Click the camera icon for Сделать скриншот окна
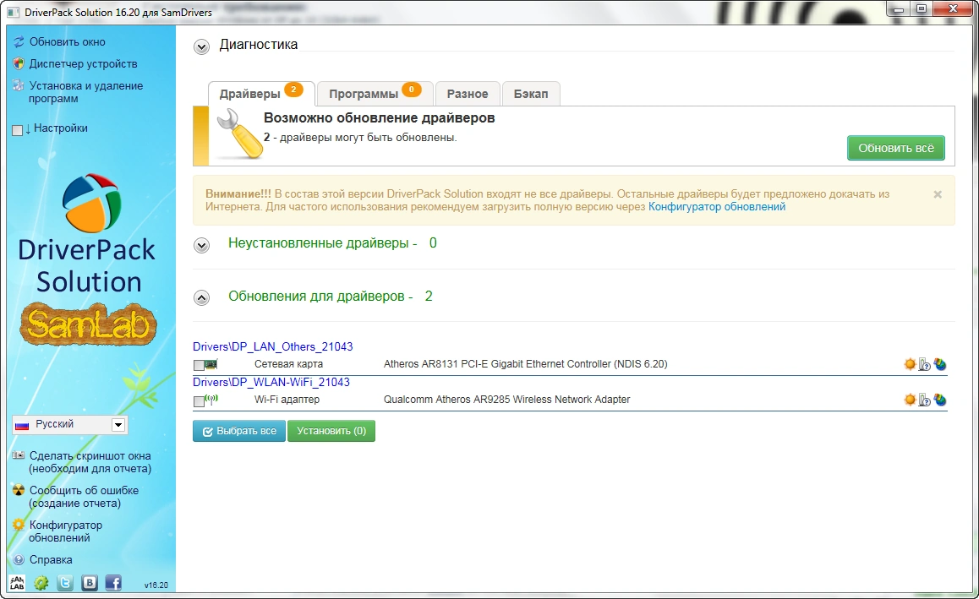The height and width of the screenshot is (599, 979). pos(19,455)
